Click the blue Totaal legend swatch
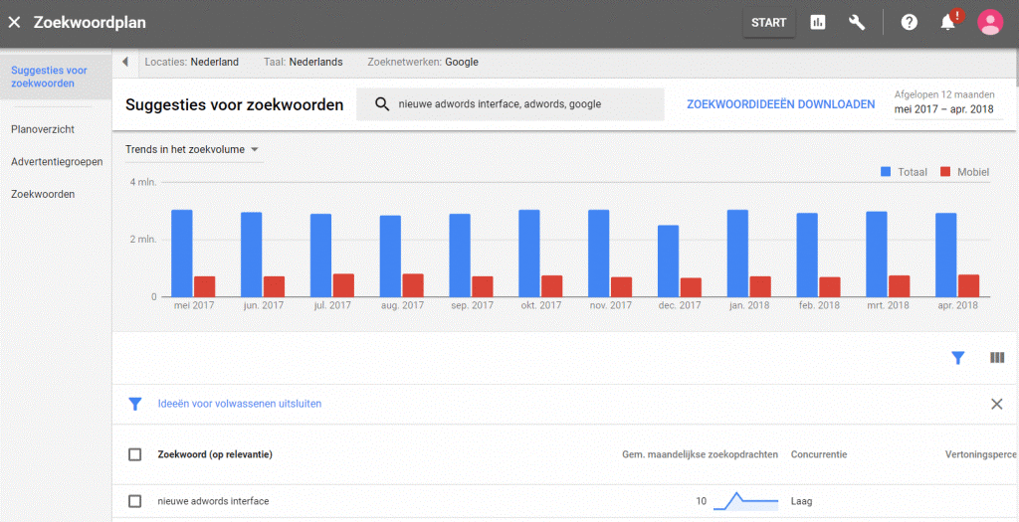 887,172
